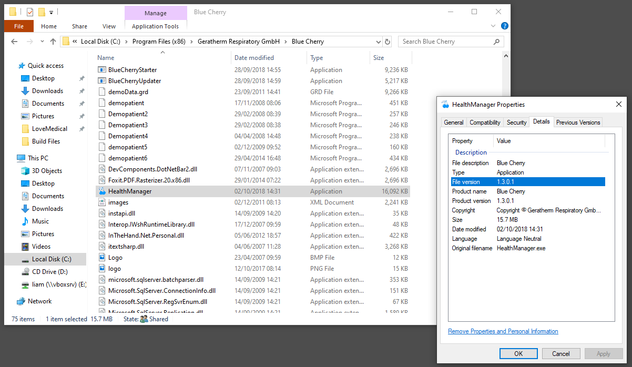Select Build Files in Quick access
This screenshot has width=632, height=367.
coord(46,141)
